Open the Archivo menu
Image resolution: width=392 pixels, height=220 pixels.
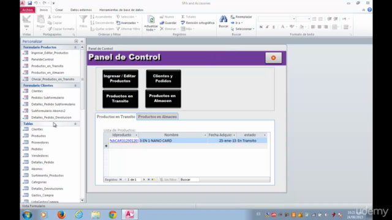27,10
